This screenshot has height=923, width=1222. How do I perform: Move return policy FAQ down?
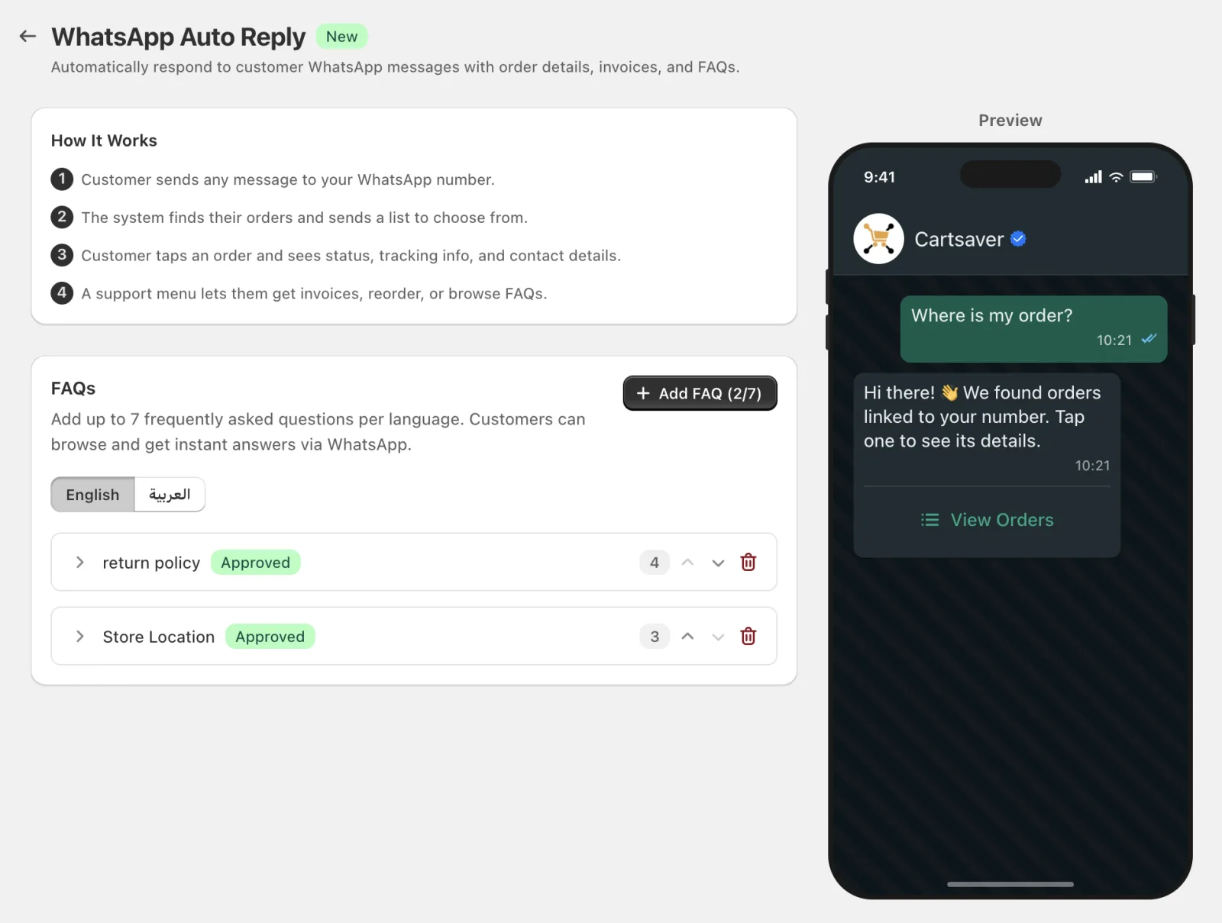click(x=718, y=563)
